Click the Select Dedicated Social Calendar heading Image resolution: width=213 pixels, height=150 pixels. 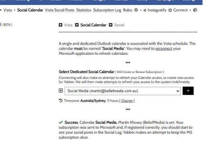(x=86, y=72)
